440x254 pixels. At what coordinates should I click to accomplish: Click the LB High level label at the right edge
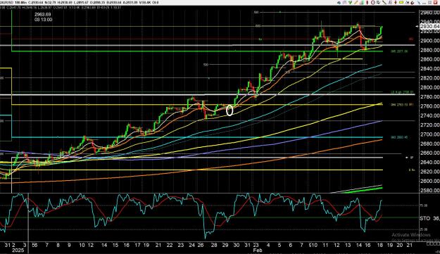(x=403, y=92)
